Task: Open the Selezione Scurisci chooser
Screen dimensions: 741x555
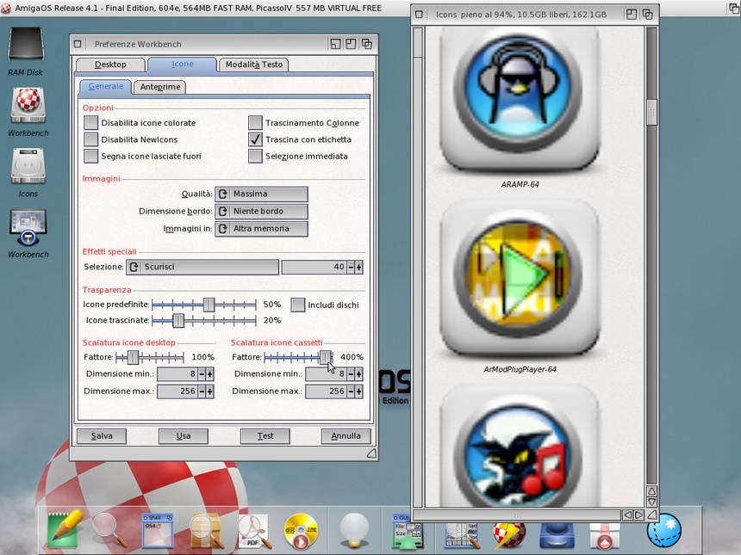Action: click(x=202, y=268)
